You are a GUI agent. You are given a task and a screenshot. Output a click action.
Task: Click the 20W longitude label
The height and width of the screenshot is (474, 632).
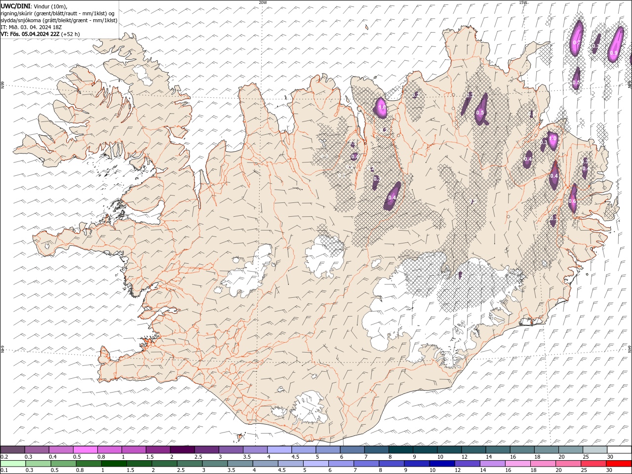[x=263, y=2]
